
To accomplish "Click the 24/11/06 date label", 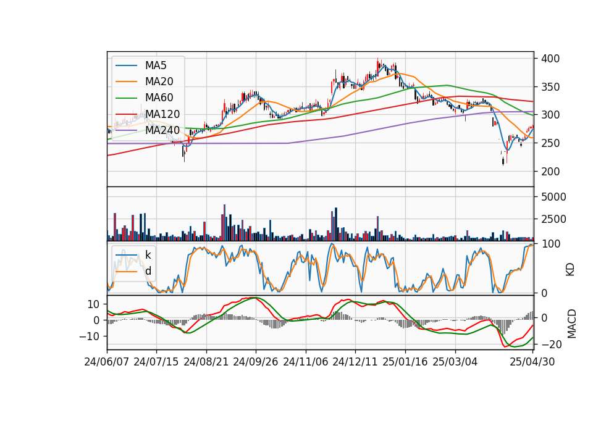I will [x=306, y=362].
